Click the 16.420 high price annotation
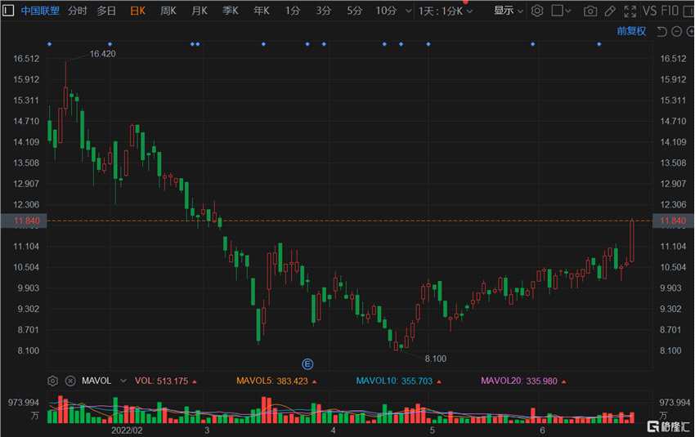The width and height of the screenshot is (695, 437). tap(102, 54)
